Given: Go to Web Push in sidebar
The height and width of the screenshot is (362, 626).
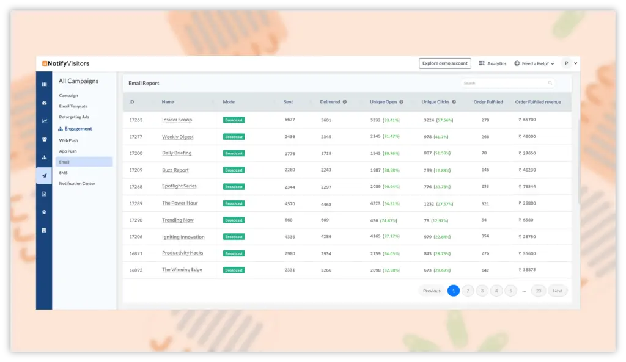Looking at the screenshot, I should pyautogui.click(x=68, y=140).
